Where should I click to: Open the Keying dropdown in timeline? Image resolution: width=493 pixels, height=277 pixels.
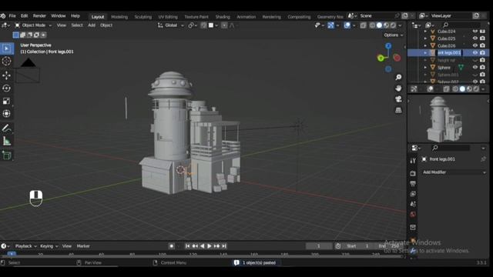tap(49, 246)
